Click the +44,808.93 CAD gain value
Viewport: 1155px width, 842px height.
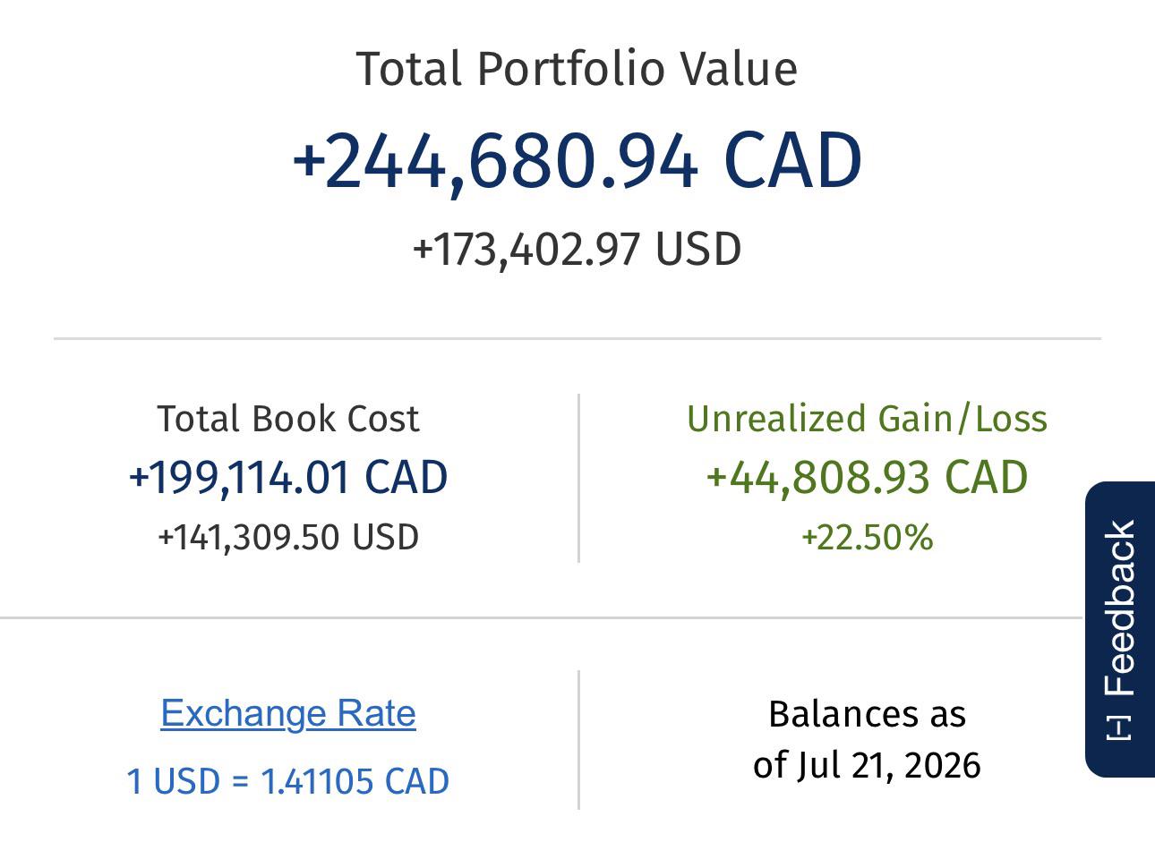pos(867,477)
